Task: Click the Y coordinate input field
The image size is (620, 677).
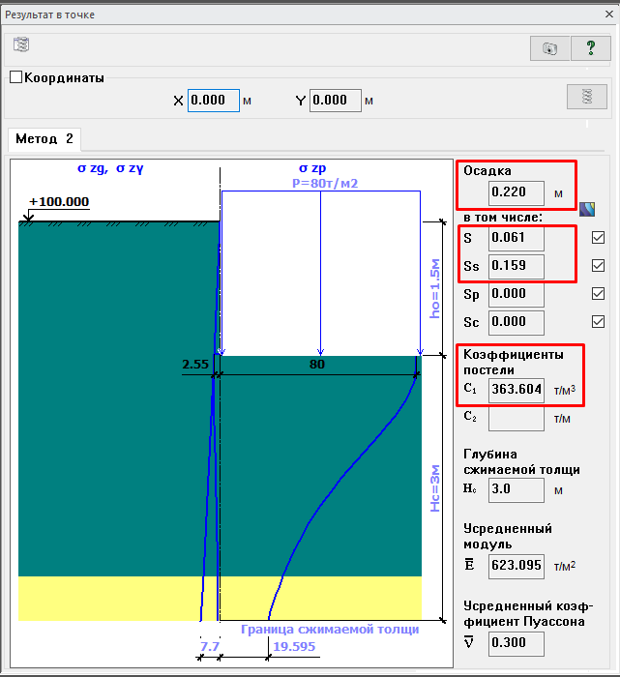Action: pyautogui.click(x=335, y=101)
